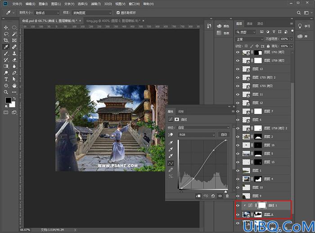Hide layer 13
This screenshot has width=315, height=233.
238,69
